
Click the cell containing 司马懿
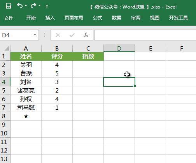coord(26,108)
